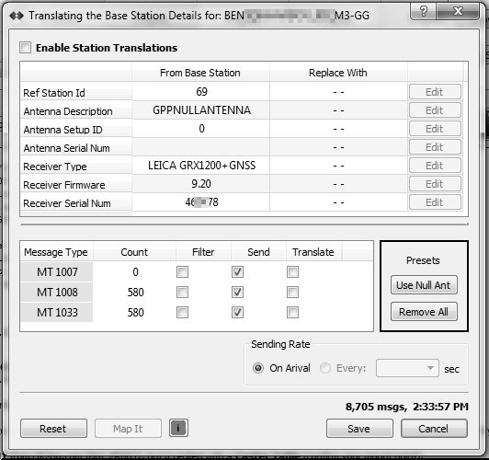
Task: Click the Reset button
Action: [53, 429]
